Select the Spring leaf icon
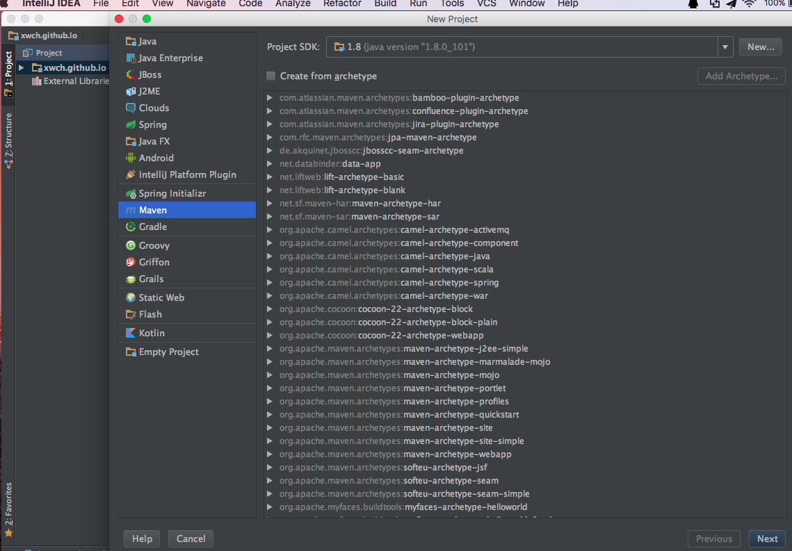The width and height of the screenshot is (792, 551). (x=131, y=124)
